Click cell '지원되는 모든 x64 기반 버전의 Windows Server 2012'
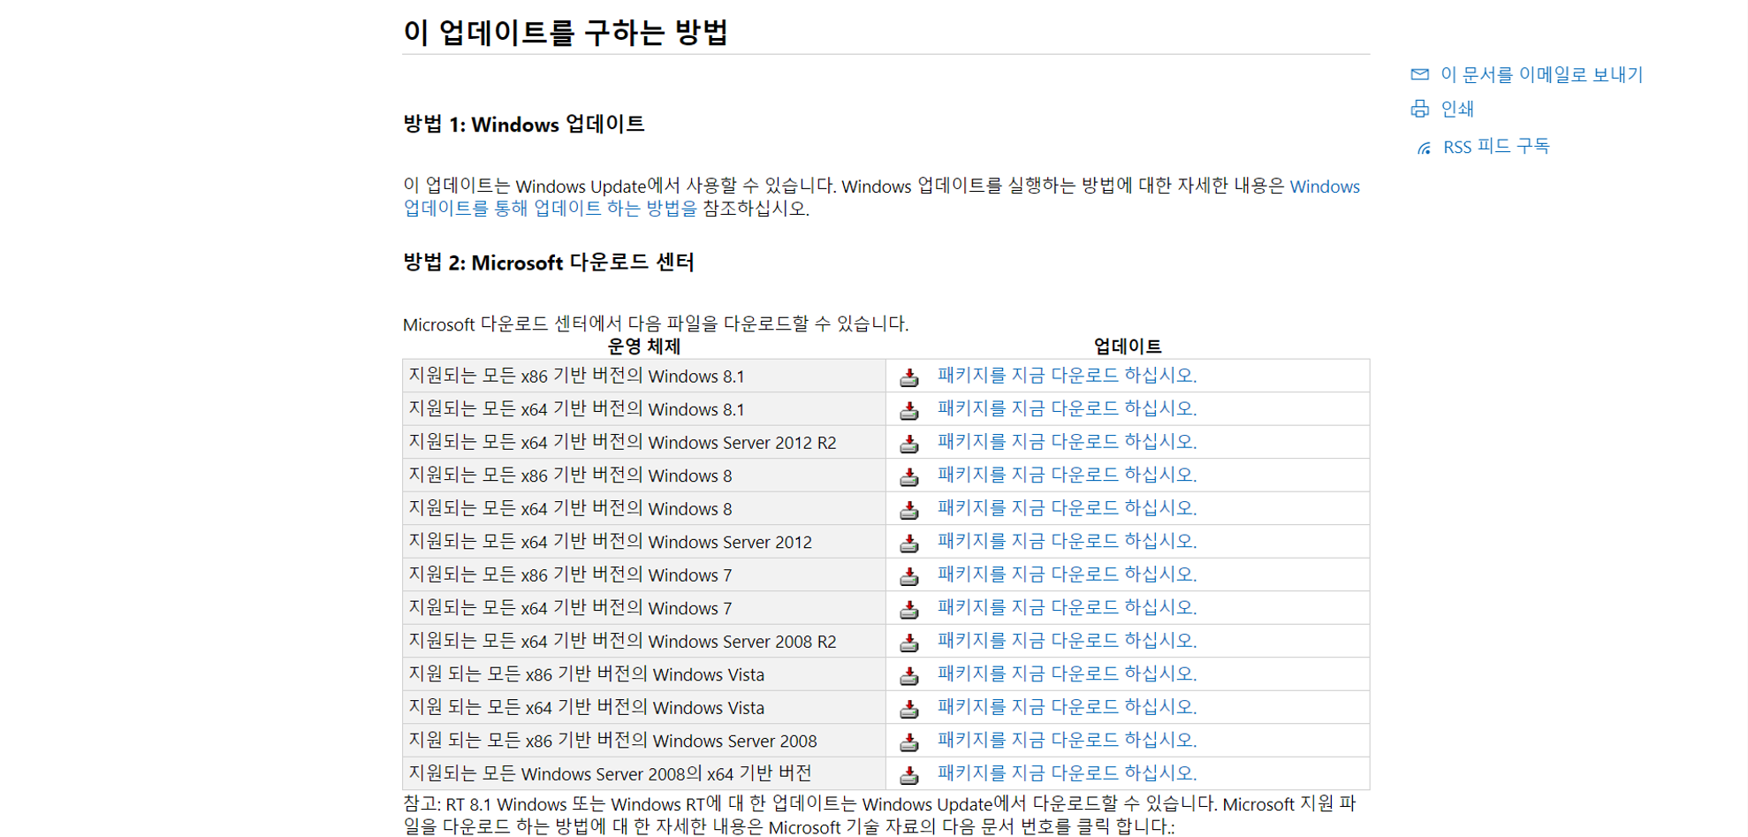Image resolution: width=1748 pixels, height=837 pixels. [644, 542]
